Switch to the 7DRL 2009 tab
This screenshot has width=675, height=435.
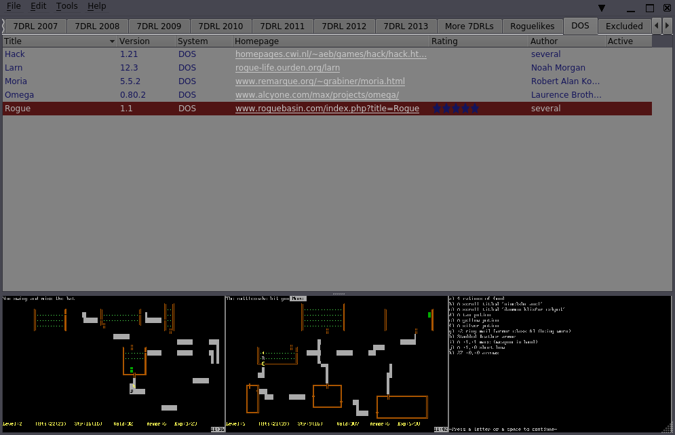tap(159, 26)
